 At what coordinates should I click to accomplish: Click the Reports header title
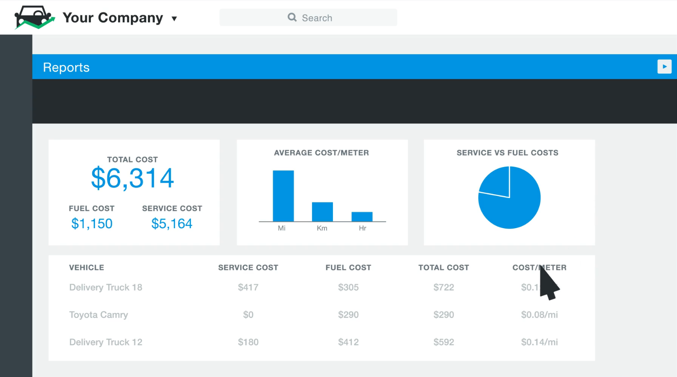(x=66, y=68)
